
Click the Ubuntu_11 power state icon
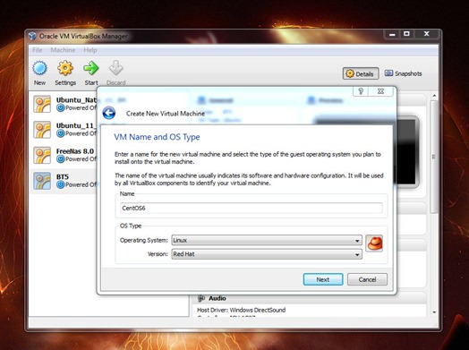[61, 133]
